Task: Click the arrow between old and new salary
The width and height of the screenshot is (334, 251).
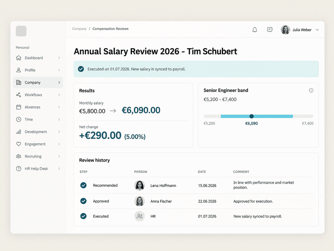Action: 113,111
